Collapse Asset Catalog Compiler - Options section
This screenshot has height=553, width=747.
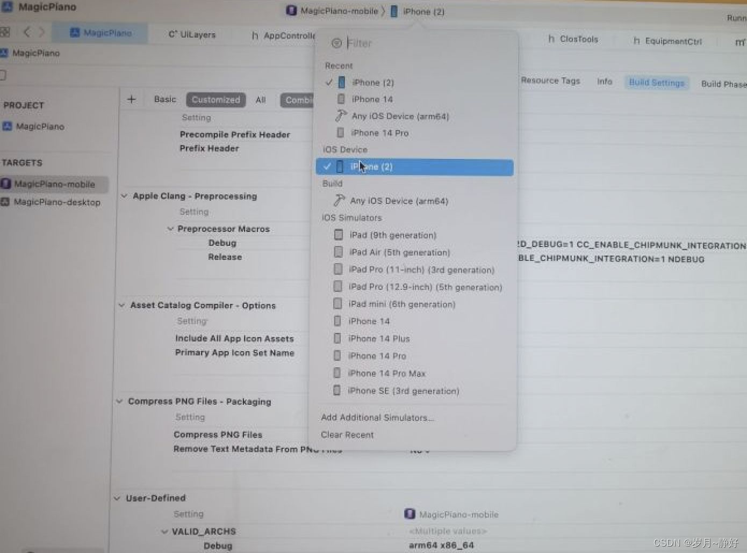tap(122, 305)
